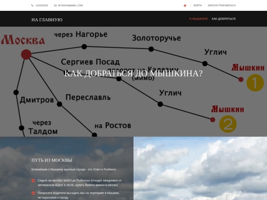Click the yellow circle numbered 1 on the map
This screenshot has width=267, height=200.
pos(255,83)
